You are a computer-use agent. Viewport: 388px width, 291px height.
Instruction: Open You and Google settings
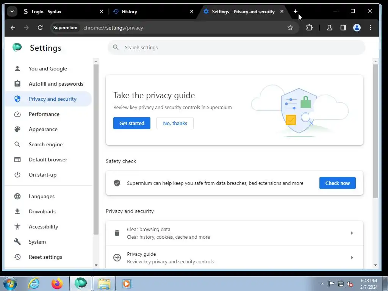(x=48, y=69)
